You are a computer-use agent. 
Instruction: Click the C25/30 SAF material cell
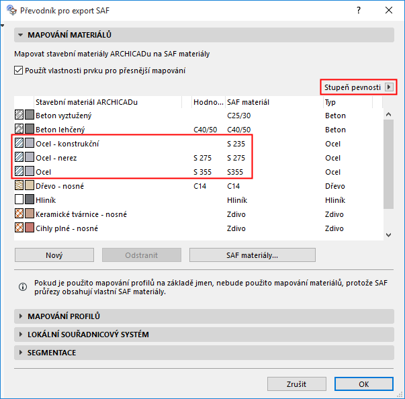pyautogui.click(x=238, y=116)
